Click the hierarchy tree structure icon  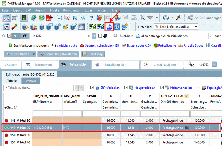click(x=134, y=18)
